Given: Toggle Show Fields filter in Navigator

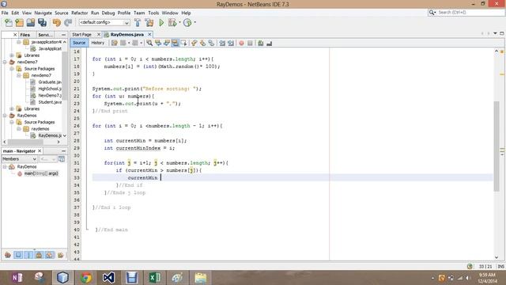Looking at the screenshot, I should pyautogui.click(x=18, y=255).
